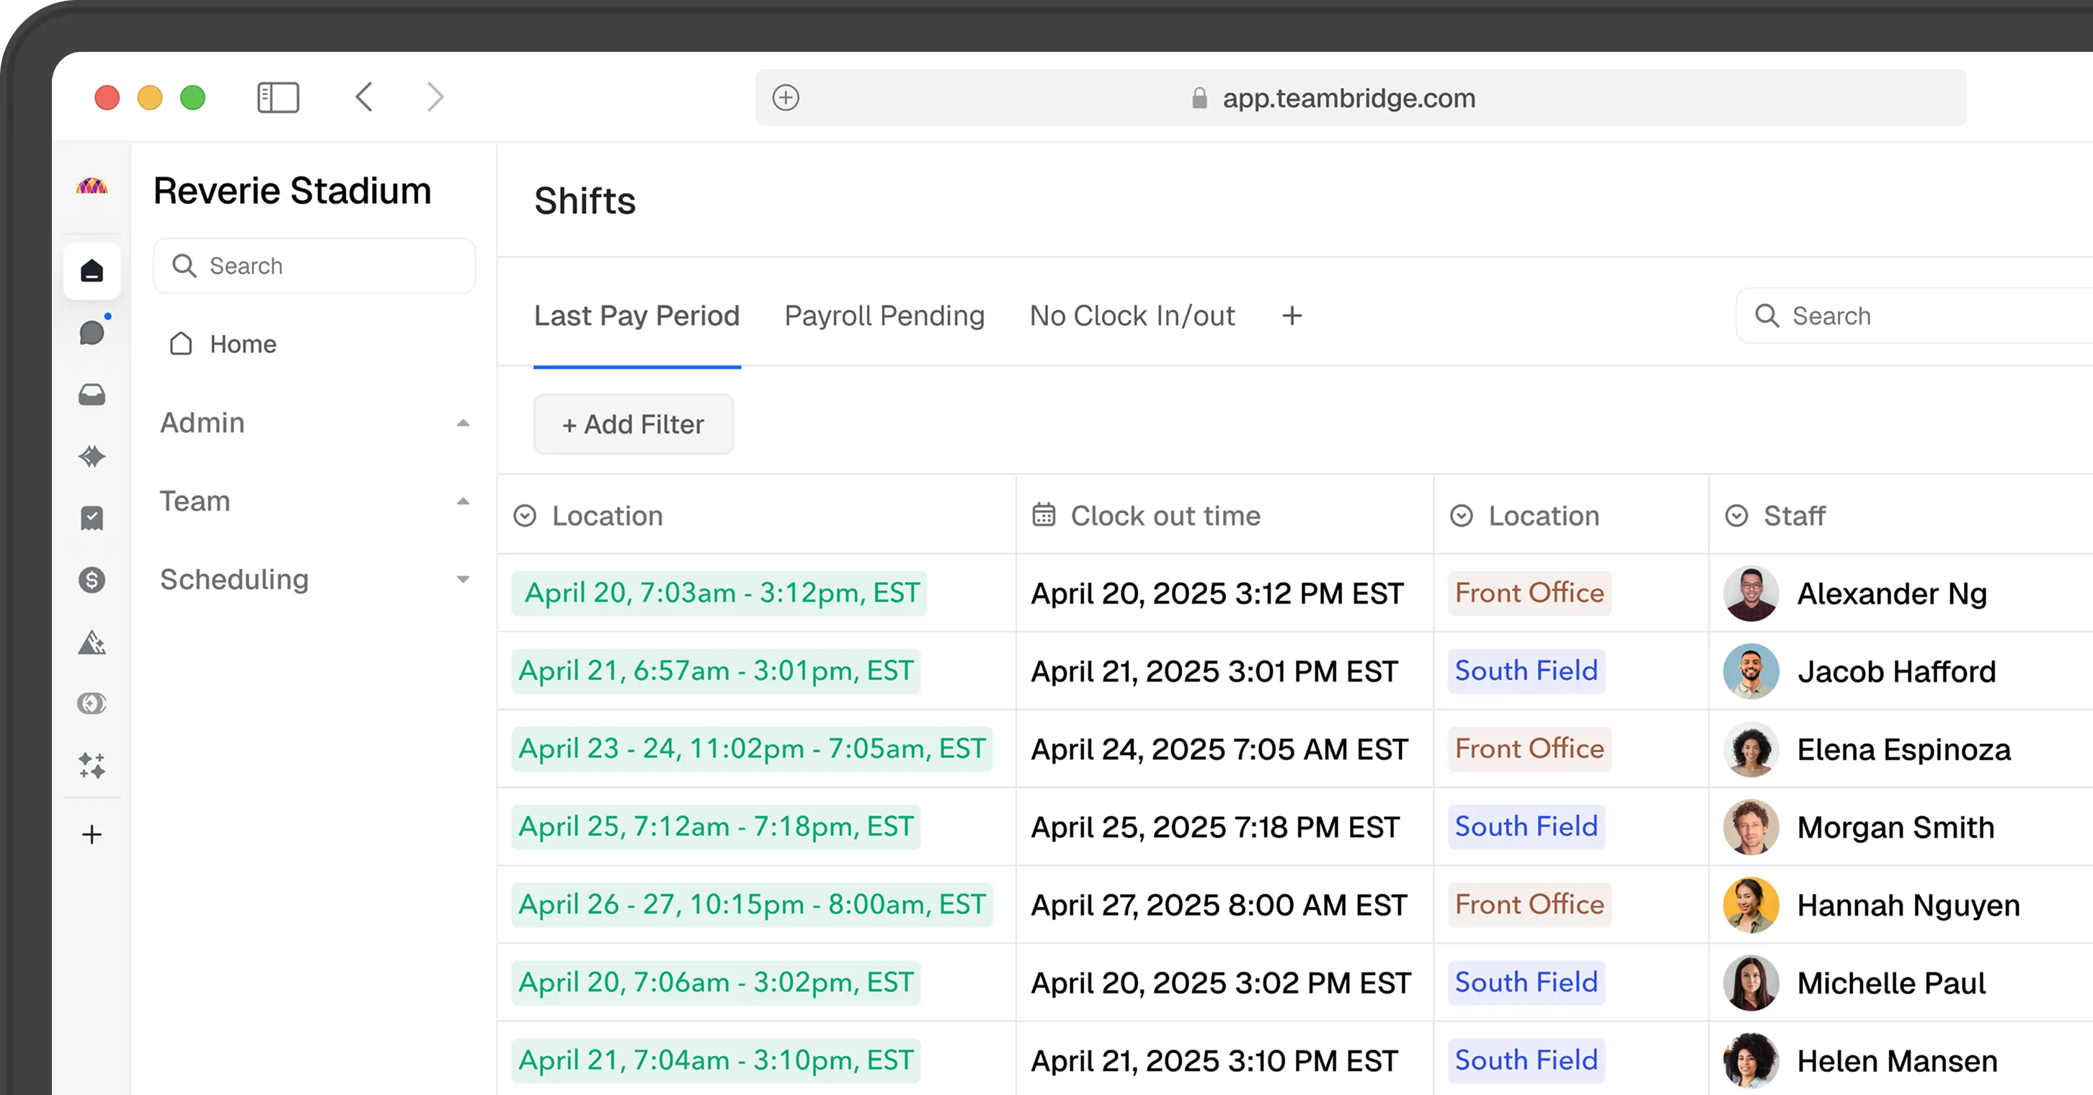This screenshot has width=2093, height=1095.
Task: Toggle the browser sidebar panel icon
Action: 278,97
